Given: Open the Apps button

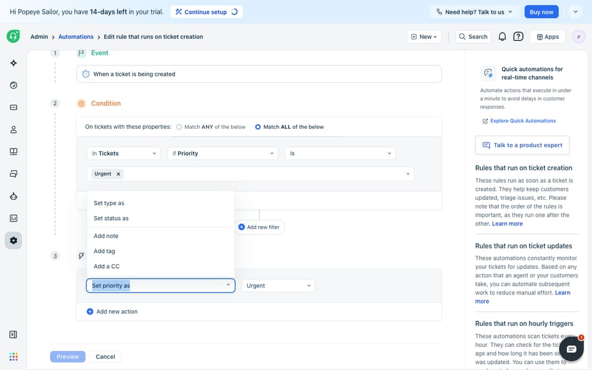Looking at the screenshot, I should tap(547, 37).
